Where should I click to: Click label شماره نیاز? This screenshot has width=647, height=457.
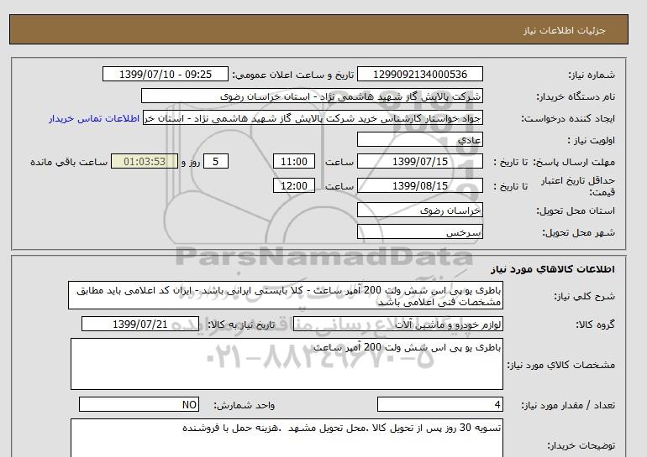pos(592,75)
